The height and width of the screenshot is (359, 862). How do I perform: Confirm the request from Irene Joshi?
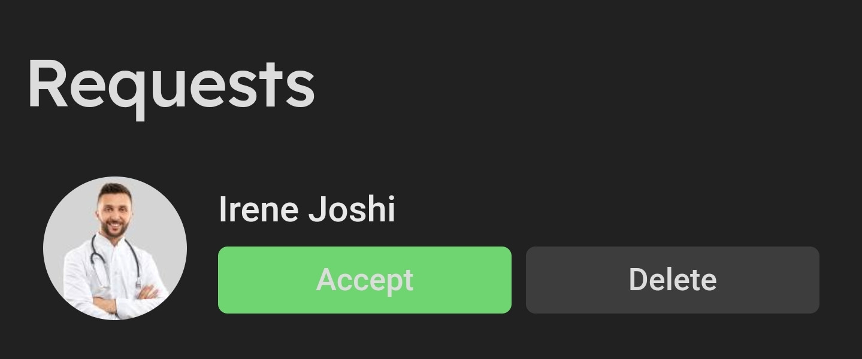coord(364,279)
